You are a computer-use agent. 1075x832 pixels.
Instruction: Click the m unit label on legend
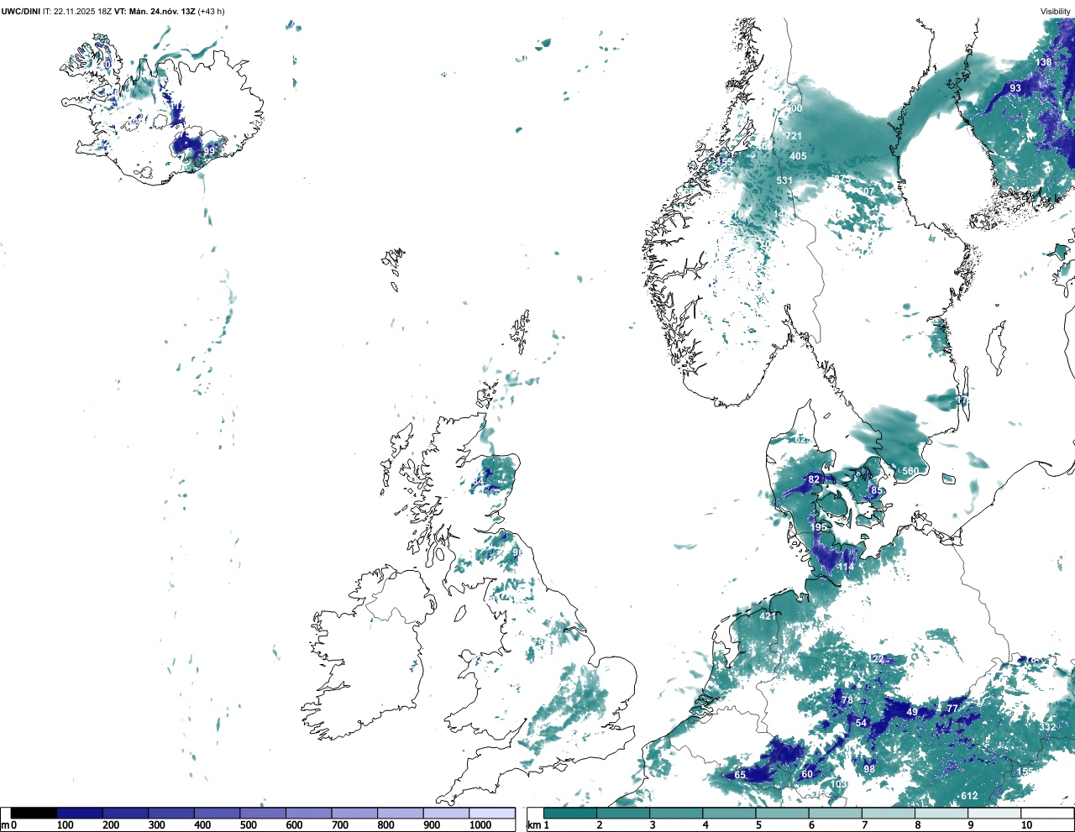[x=5, y=825]
